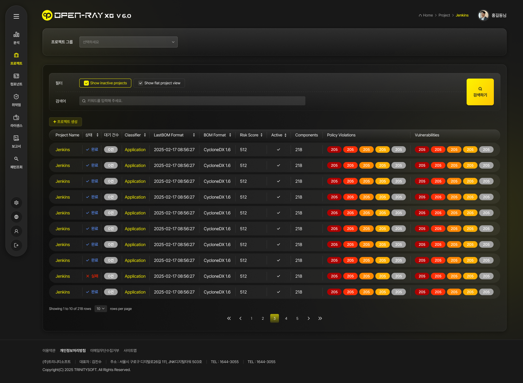
Task: Toggle Show flat project view checkbox
Action: 141,83
